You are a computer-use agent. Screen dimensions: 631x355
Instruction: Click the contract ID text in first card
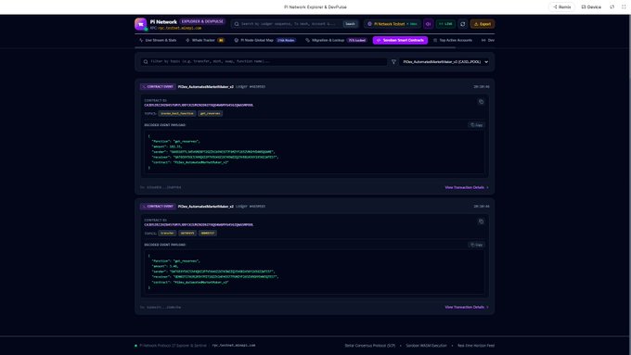[x=199, y=106]
